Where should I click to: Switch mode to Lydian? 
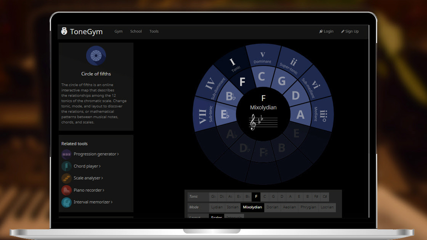(x=217, y=207)
